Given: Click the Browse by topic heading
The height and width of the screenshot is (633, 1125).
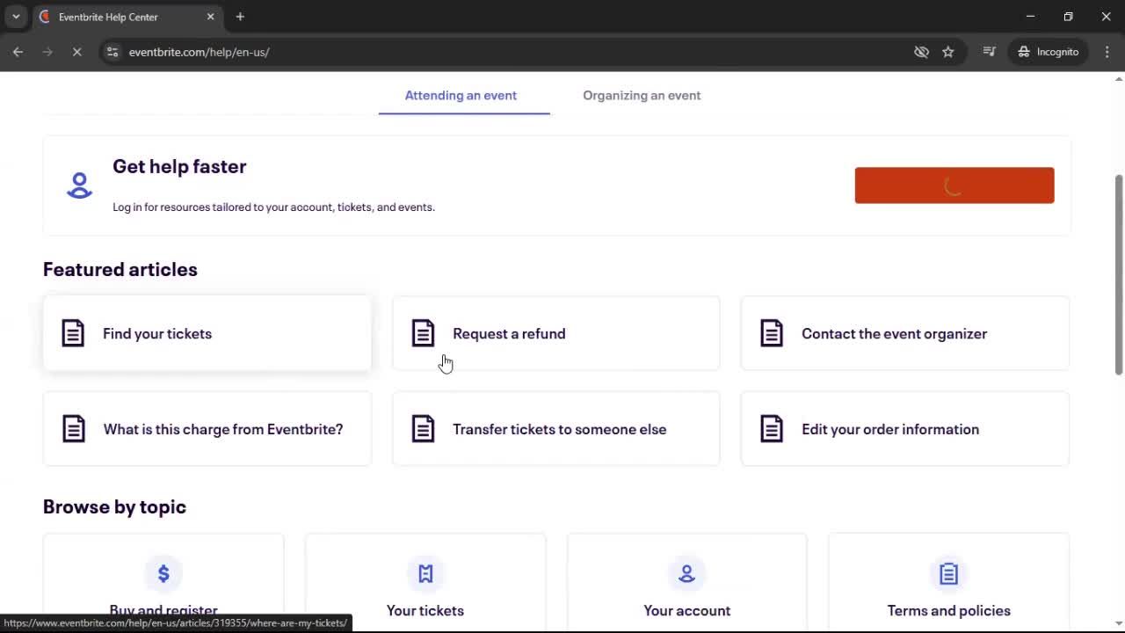Looking at the screenshot, I should (x=114, y=506).
